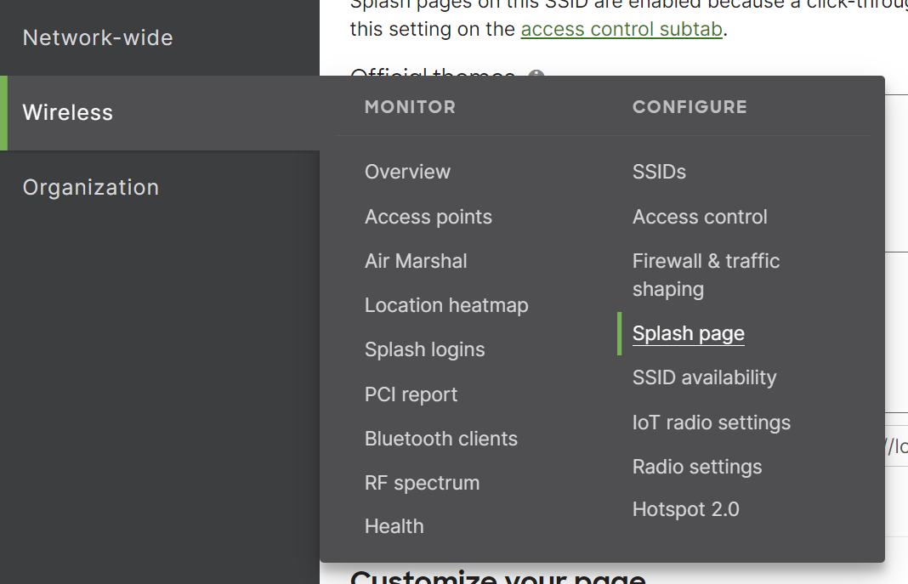Image resolution: width=908 pixels, height=584 pixels.
Task: Click the info icon beside Official themes
Action: point(536,76)
